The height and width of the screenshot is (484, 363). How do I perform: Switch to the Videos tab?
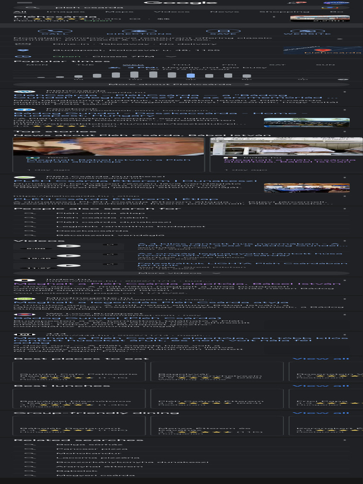pyautogui.click(x=172, y=12)
